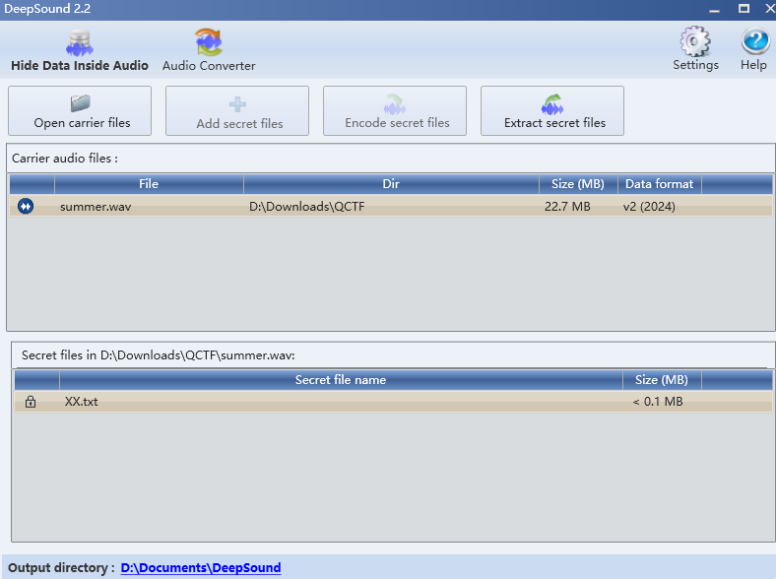Screen dimensions: 776x579
Task: Click Extract secret files button
Action: click(552, 111)
